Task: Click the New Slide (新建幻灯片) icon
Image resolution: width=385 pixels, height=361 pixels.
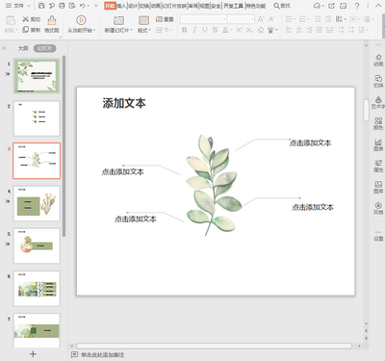Action: tap(118, 20)
